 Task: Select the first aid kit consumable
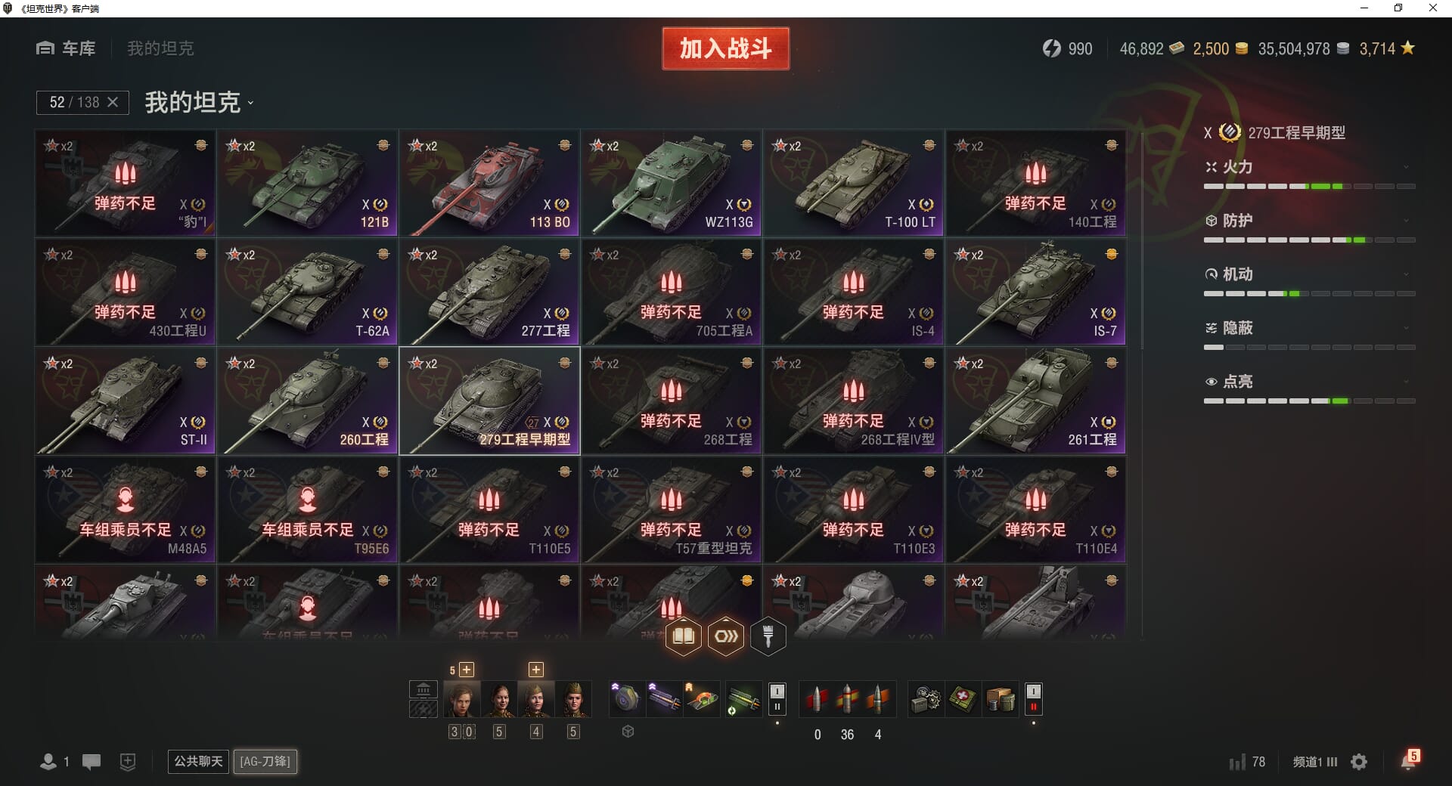point(963,699)
